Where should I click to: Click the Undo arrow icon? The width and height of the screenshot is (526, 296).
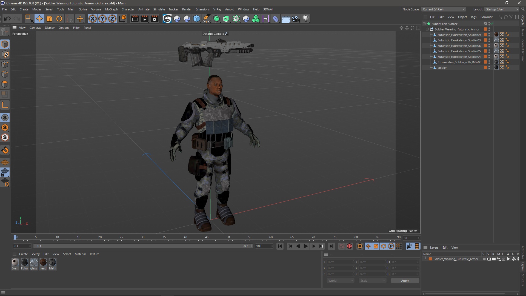tap(7, 19)
